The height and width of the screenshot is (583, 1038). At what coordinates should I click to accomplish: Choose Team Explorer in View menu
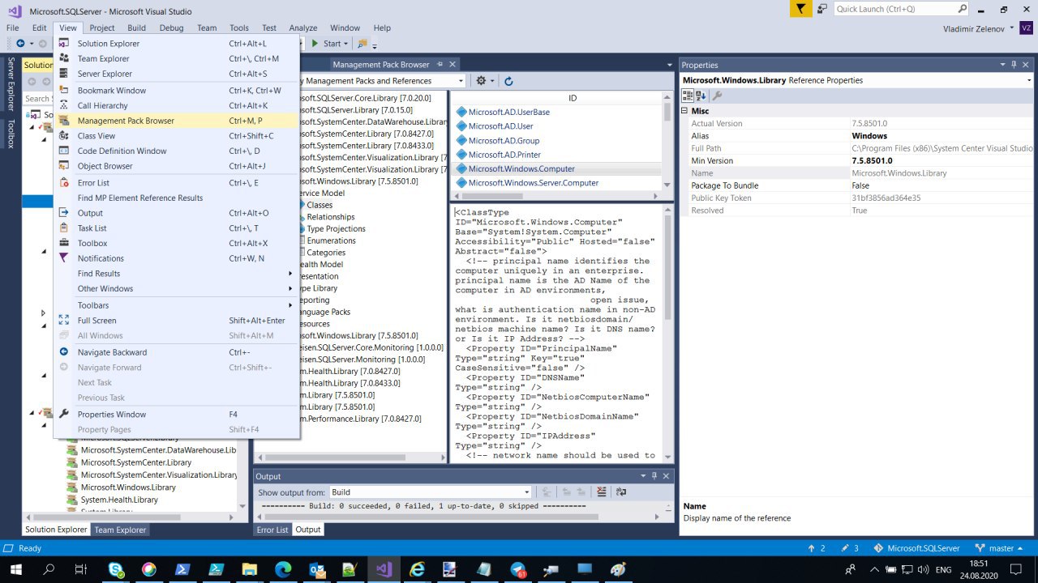pyautogui.click(x=176, y=58)
